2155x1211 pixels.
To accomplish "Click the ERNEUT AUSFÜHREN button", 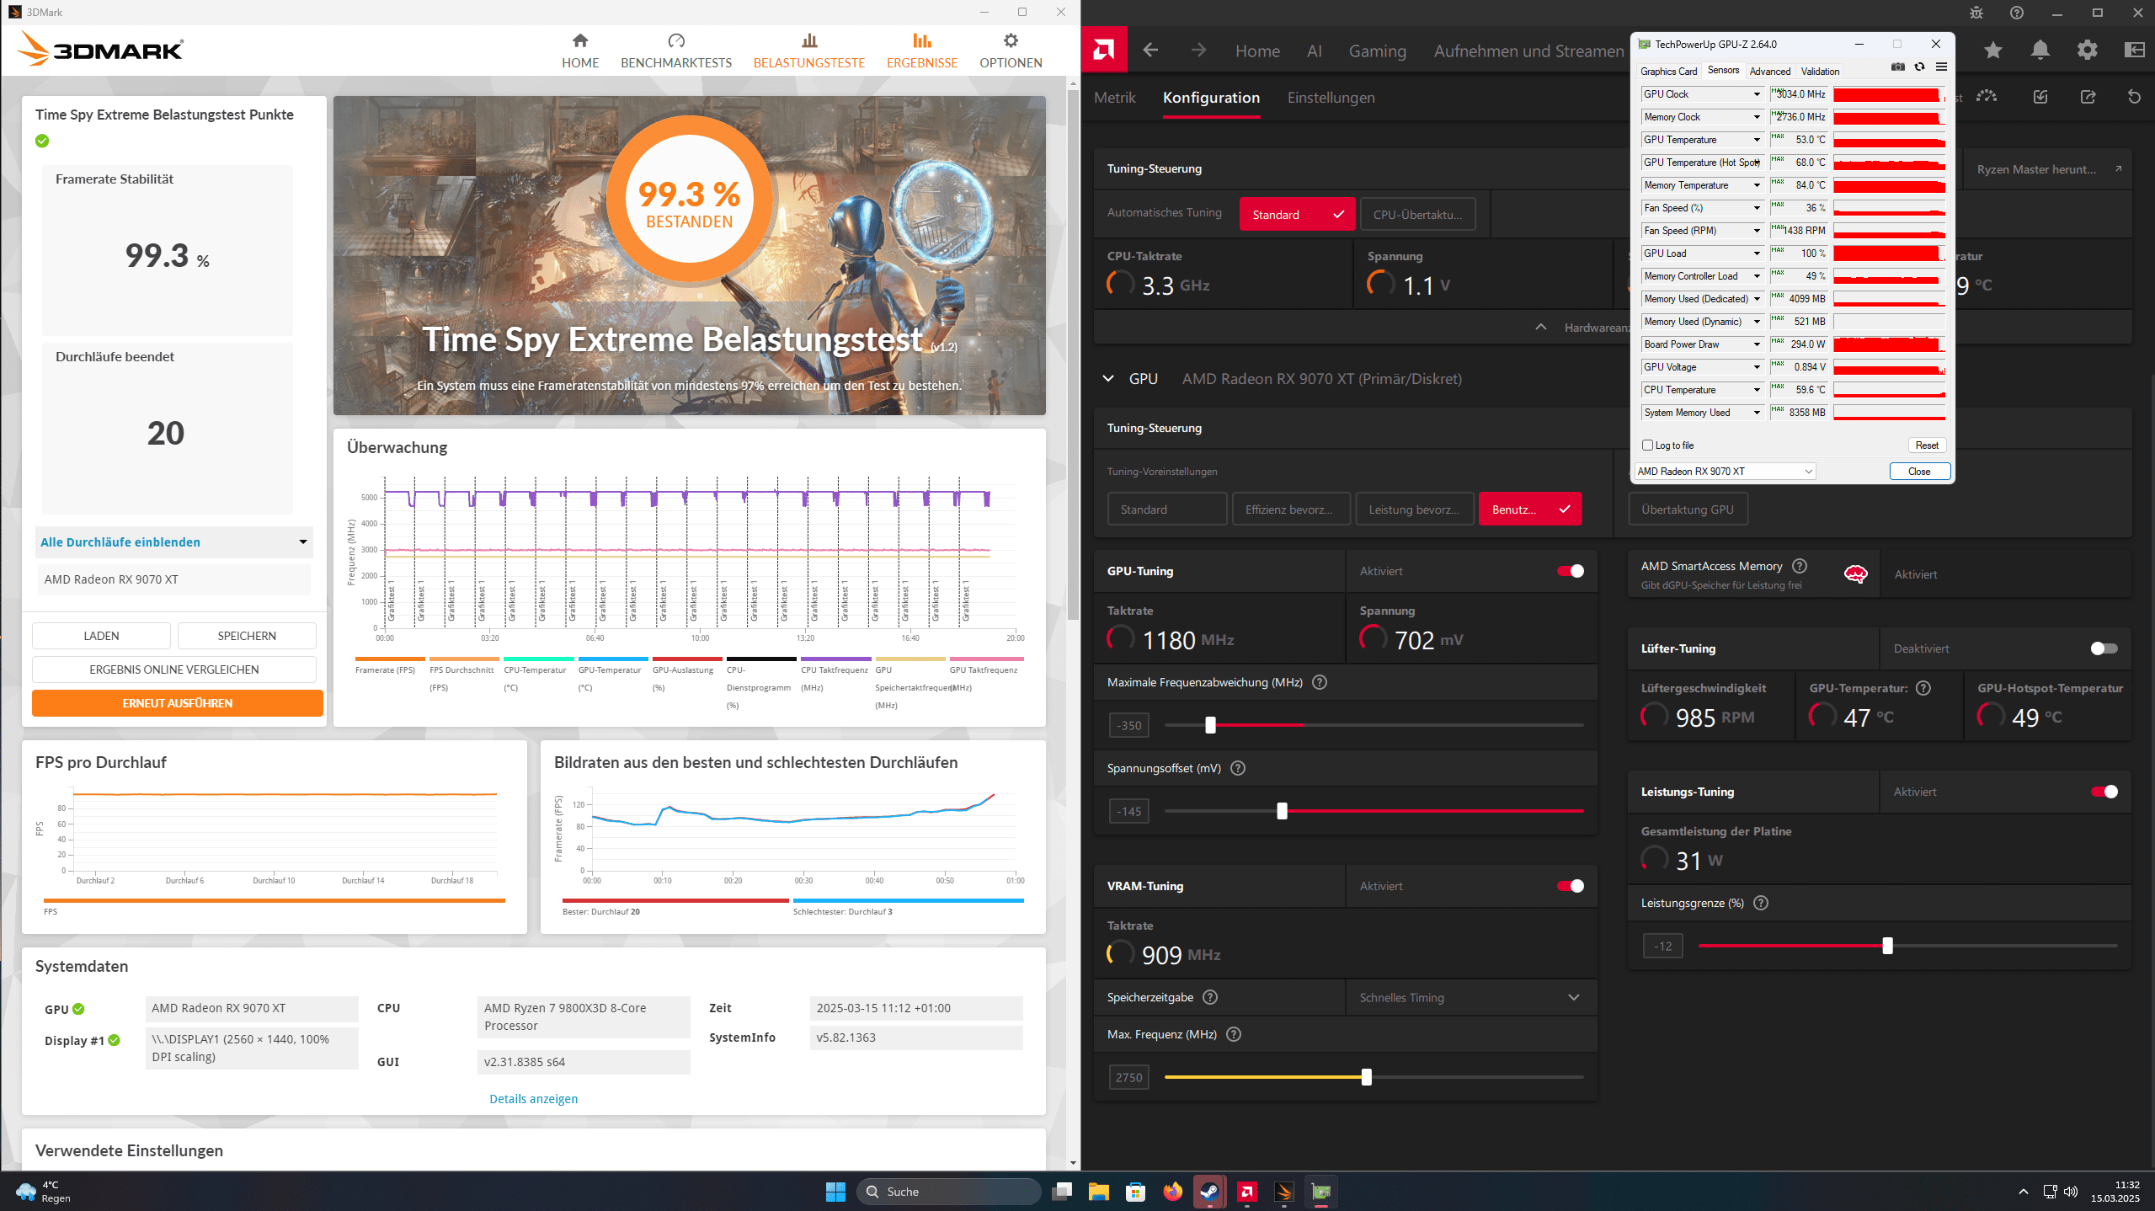I will tap(177, 703).
